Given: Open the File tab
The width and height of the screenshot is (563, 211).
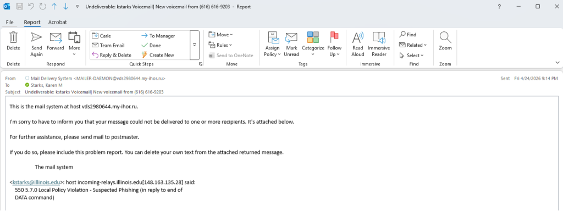Looking at the screenshot, I should click(10, 22).
